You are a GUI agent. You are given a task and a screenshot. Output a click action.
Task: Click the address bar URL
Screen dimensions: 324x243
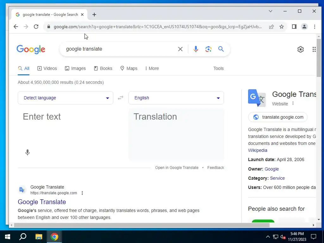(x=158, y=27)
